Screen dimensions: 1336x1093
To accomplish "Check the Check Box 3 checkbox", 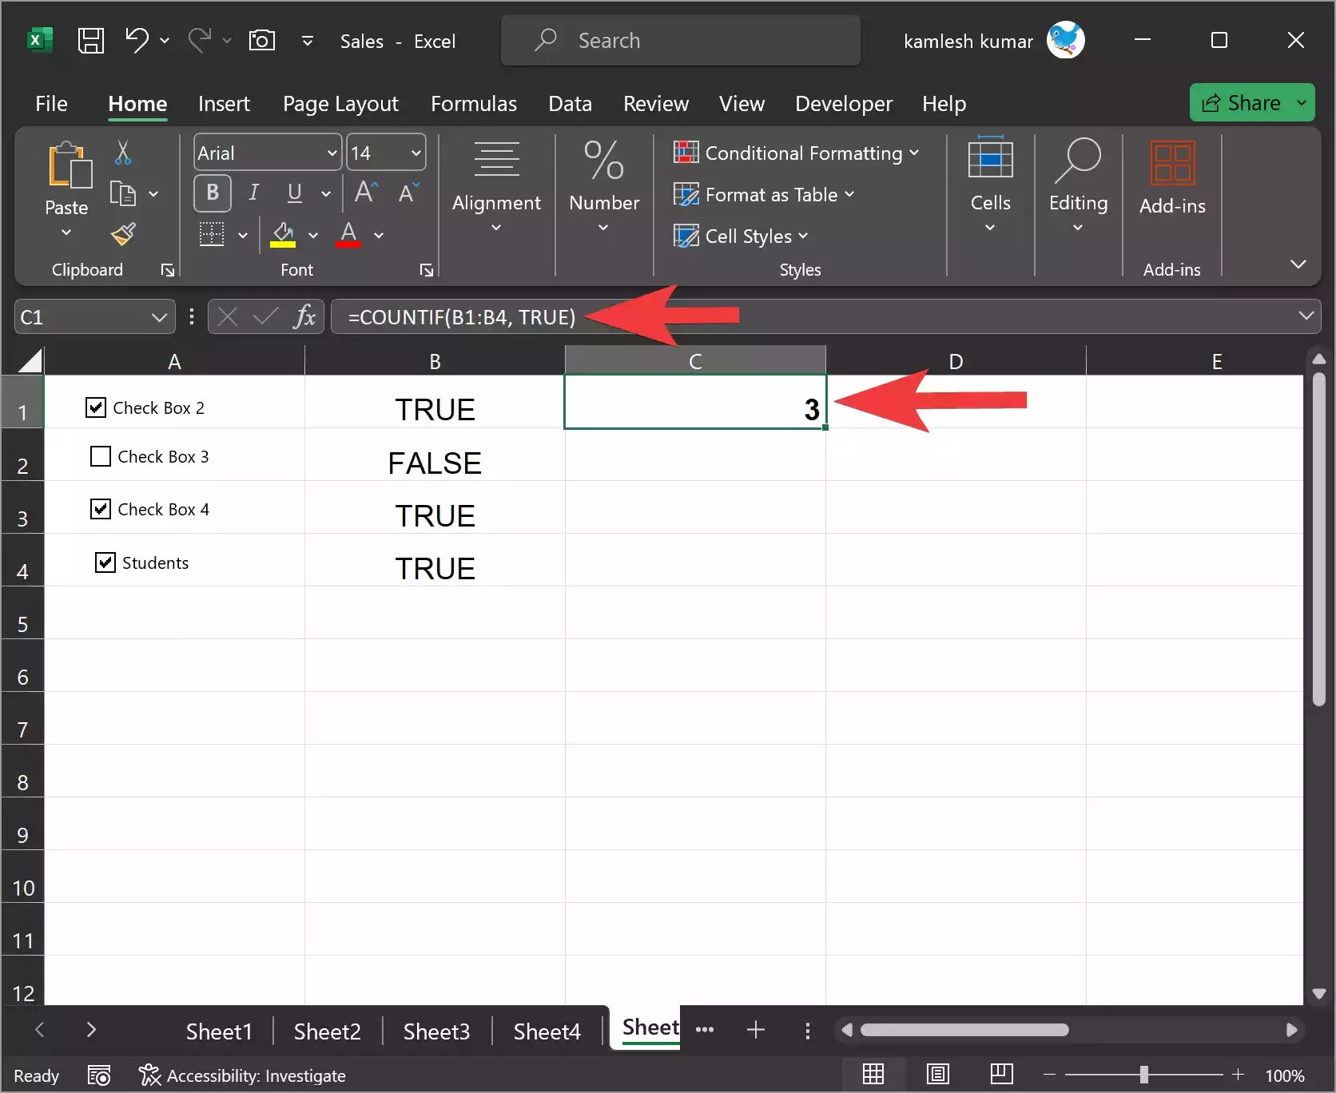I will (x=99, y=455).
